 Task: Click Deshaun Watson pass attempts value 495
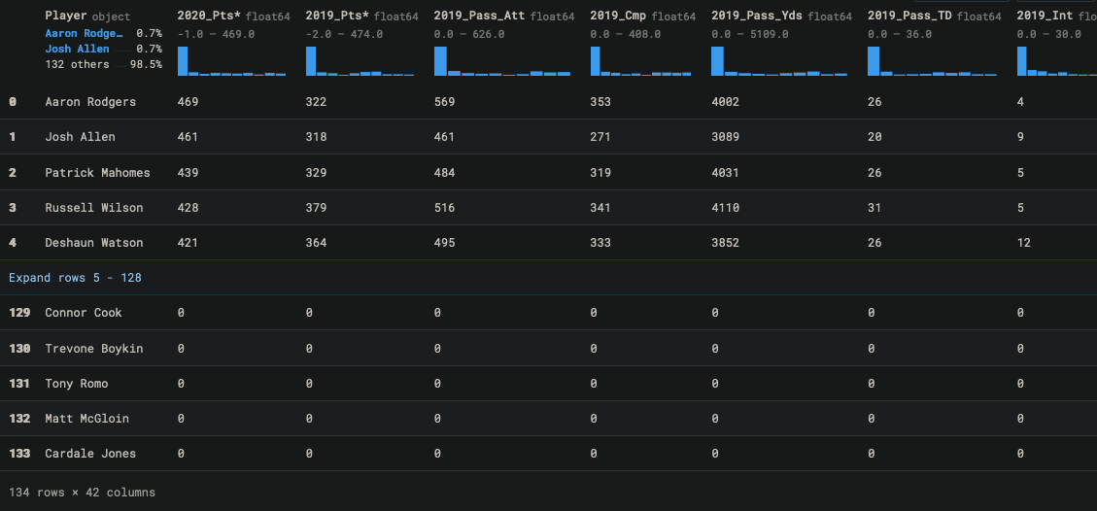[444, 243]
